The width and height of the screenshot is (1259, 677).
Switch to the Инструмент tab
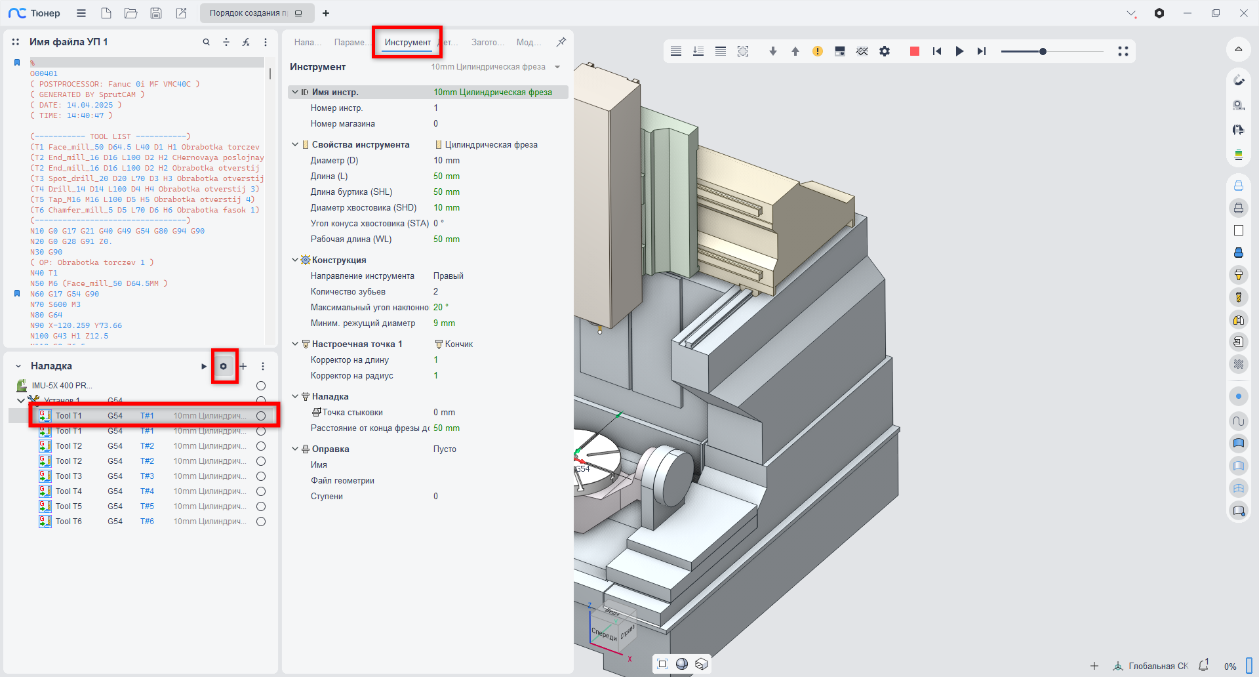pyautogui.click(x=407, y=42)
